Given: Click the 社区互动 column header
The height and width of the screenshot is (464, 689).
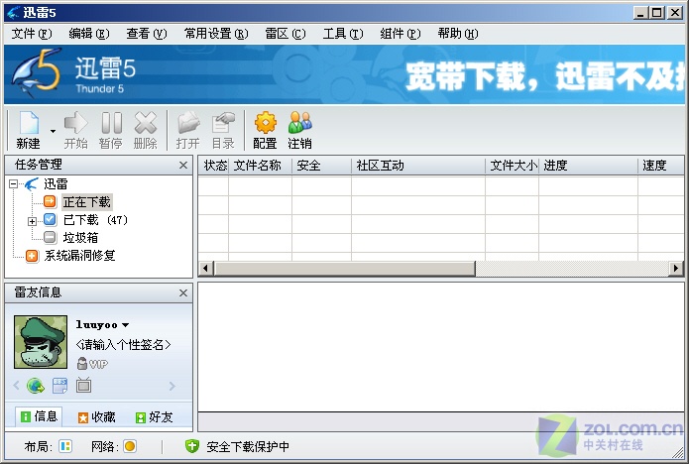Looking at the screenshot, I should 418,166.
